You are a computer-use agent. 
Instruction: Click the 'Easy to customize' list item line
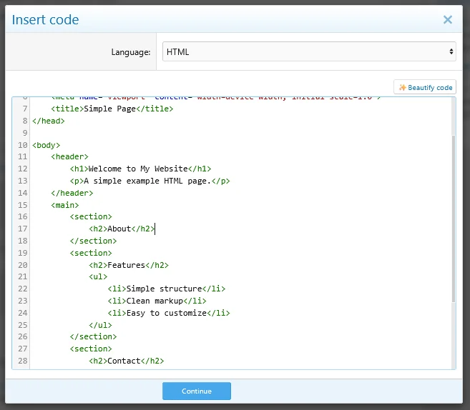coord(169,313)
